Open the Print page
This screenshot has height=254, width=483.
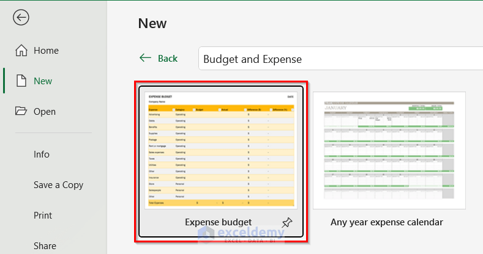(43, 215)
